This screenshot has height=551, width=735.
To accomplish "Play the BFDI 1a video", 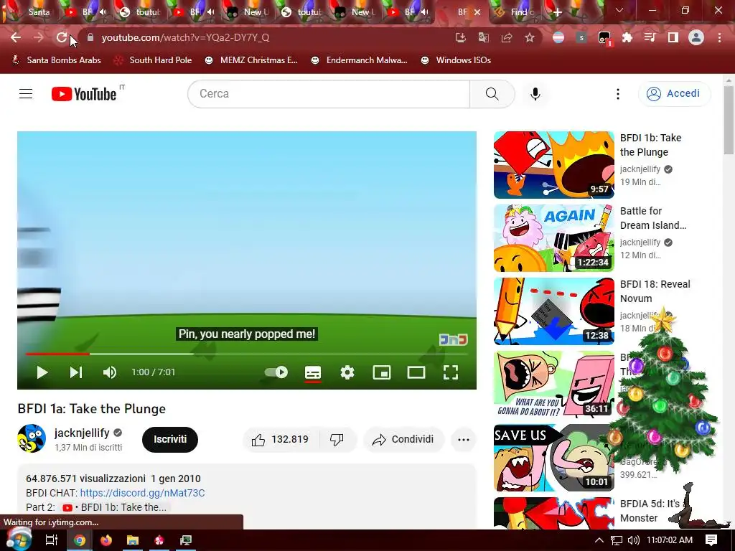I will pyautogui.click(x=42, y=372).
